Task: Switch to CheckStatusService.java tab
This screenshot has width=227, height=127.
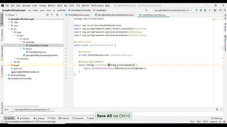Action: (79, 15)
